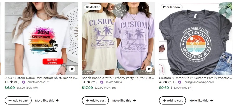Screen dimensions: 234x107
Task: Click star seller badge beside Tshirtsweatshirt
Action: click(24, 82)
